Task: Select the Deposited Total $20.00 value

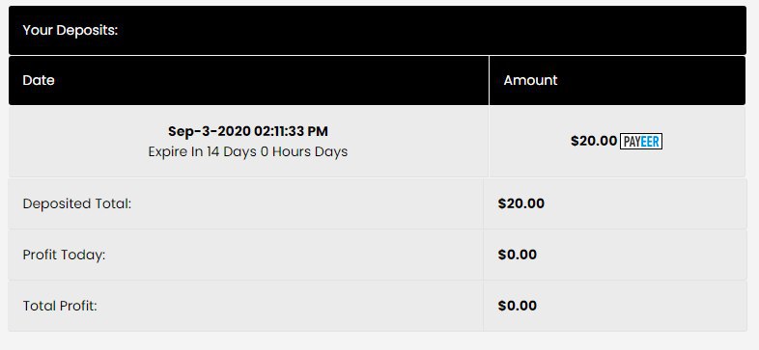Action: point(520,203)
